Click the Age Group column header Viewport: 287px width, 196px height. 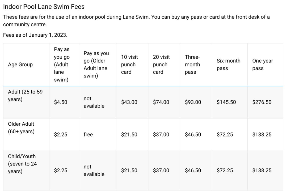pyautogui.click(x=20, y=65)
